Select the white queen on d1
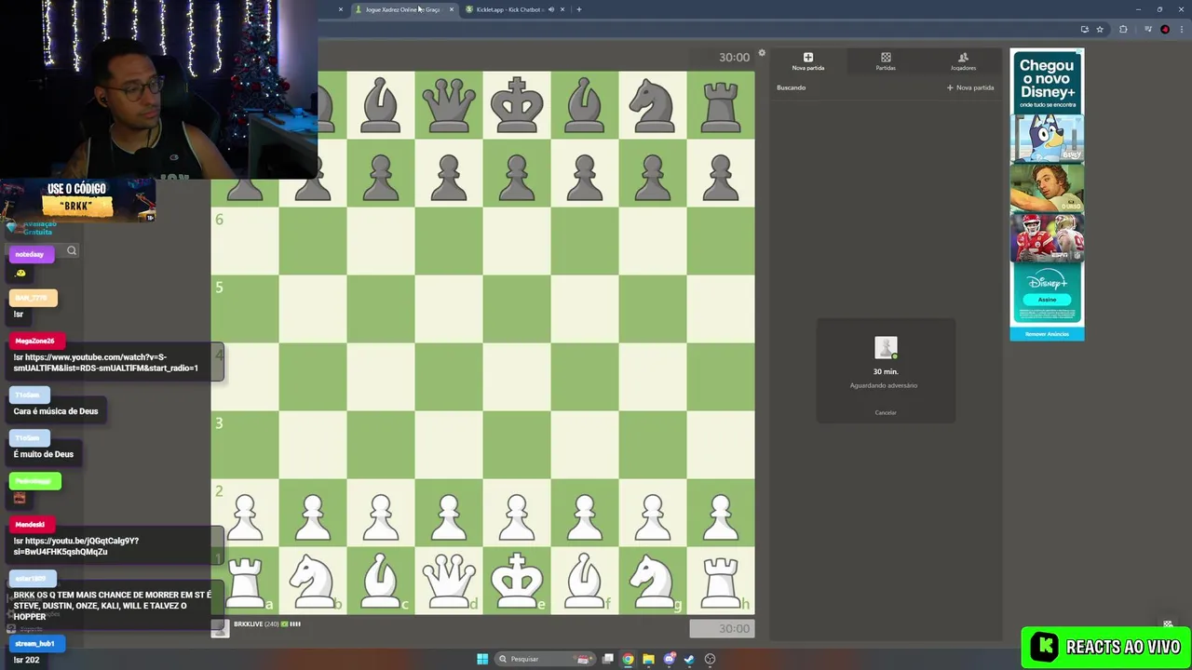 click(x=449, y=580)
